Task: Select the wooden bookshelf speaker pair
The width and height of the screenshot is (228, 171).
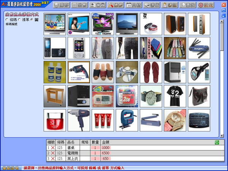Action: click(x=175, y=24)
